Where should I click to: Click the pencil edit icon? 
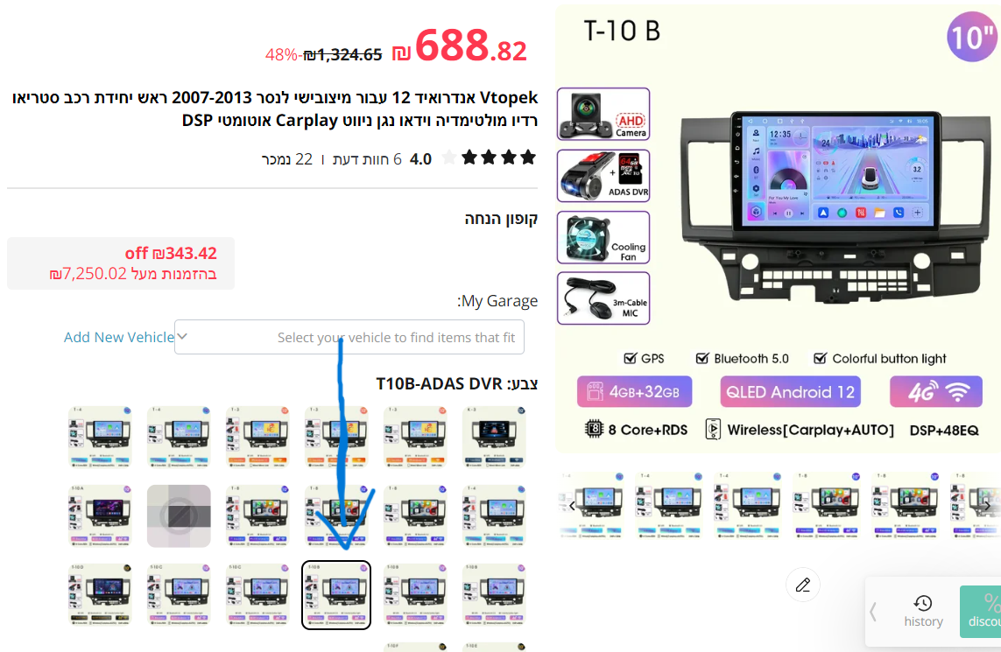(x=802, y=585)
